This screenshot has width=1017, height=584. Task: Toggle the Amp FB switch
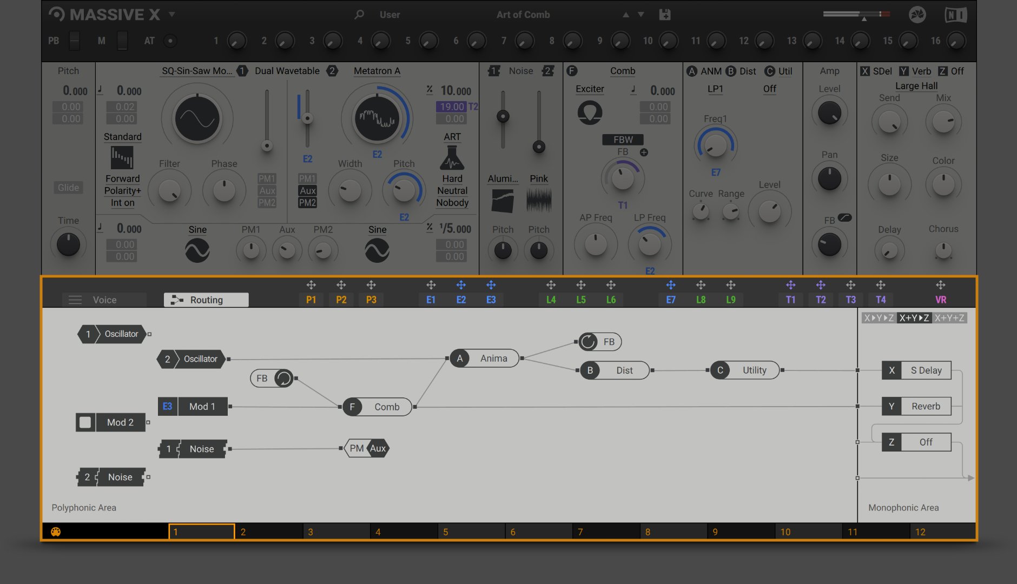844,217
